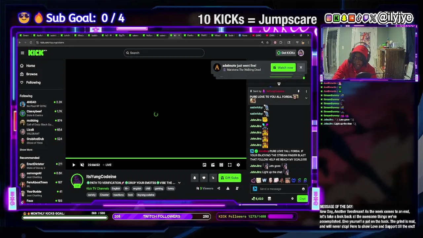Screen dimensions: 423x238
Task: Open a new browser tab
Action: (280, 35)
